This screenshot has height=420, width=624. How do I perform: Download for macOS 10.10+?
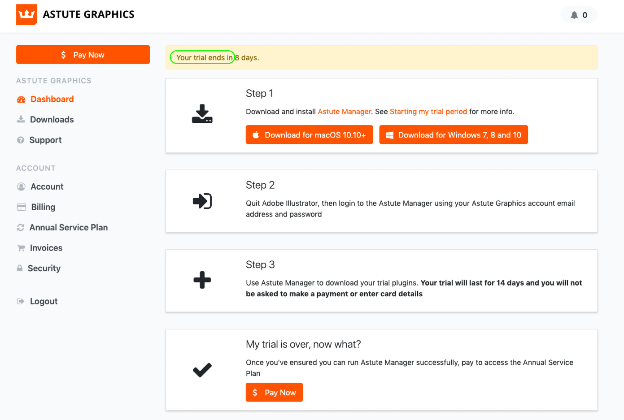(309, 135)
